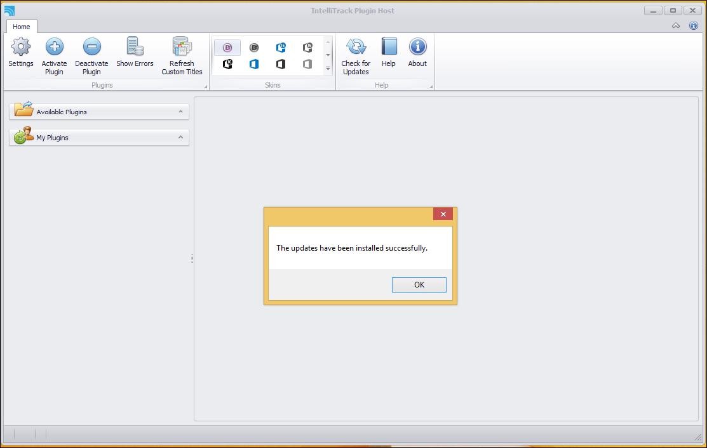Click the My Plugins user icon
This screenshot has width=707, height=448.
coord(24,135)
